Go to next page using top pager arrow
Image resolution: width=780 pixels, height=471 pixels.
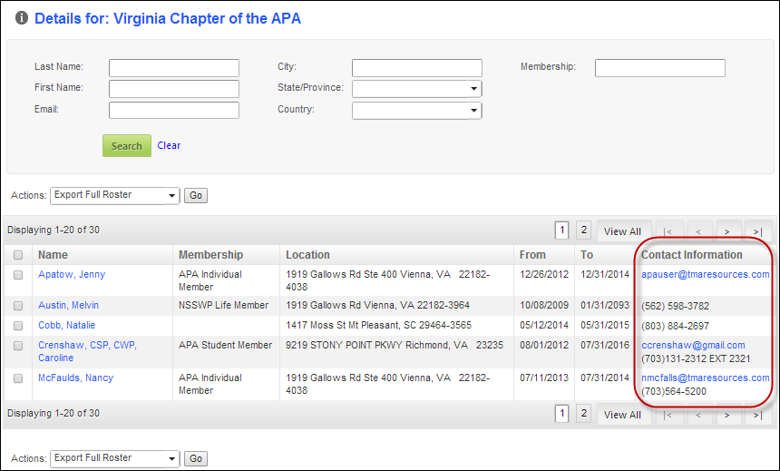(727, 231)
